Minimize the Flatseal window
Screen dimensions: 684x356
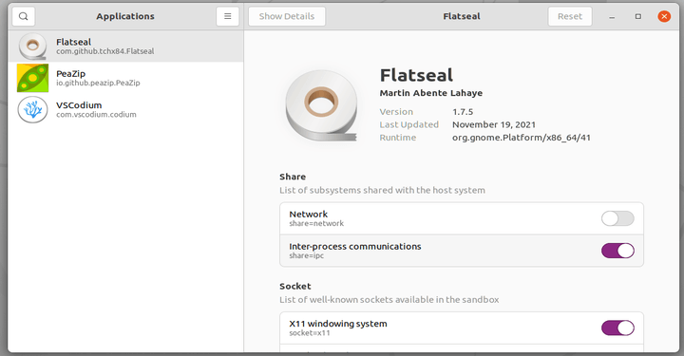tap(612, 17)
